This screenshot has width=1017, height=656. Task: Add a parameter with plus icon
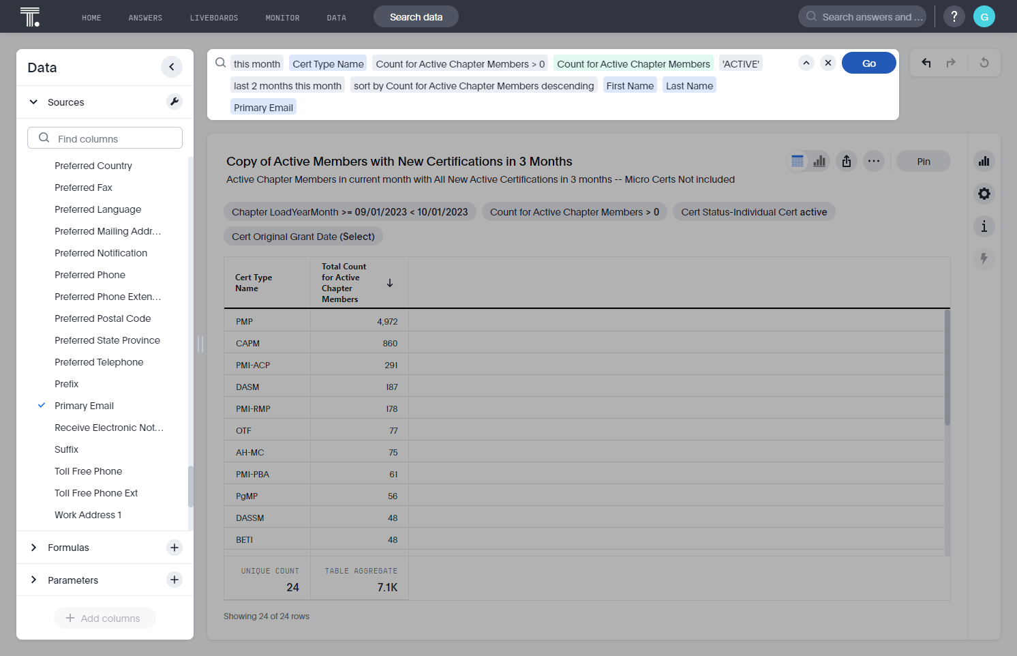coord(174,580)
